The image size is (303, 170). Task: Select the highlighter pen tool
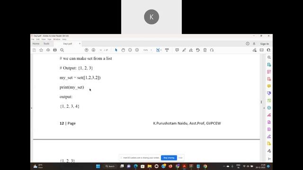(184, 50)
